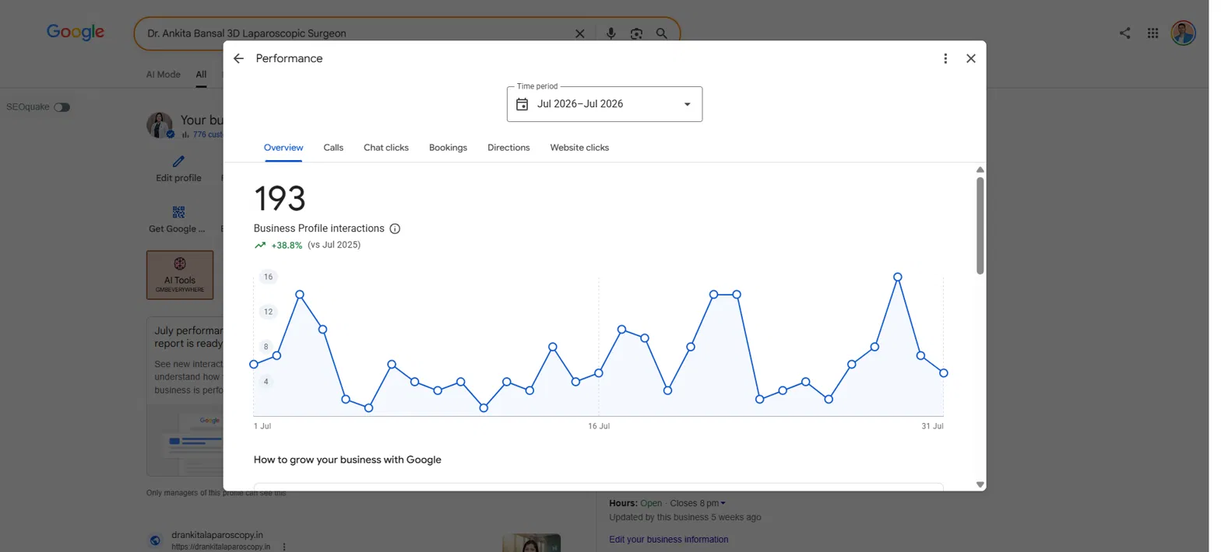This screenshot has width=1221, height=552.
Task: Open the Google apps grid
Action: [1153, 33]
